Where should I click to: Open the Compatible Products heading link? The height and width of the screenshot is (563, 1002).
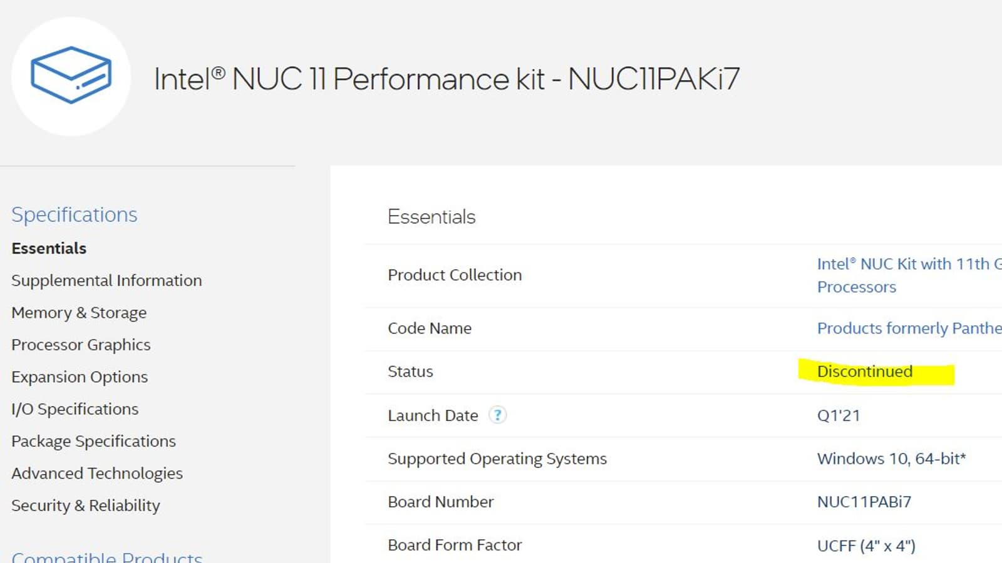click(x=106, y=557)
